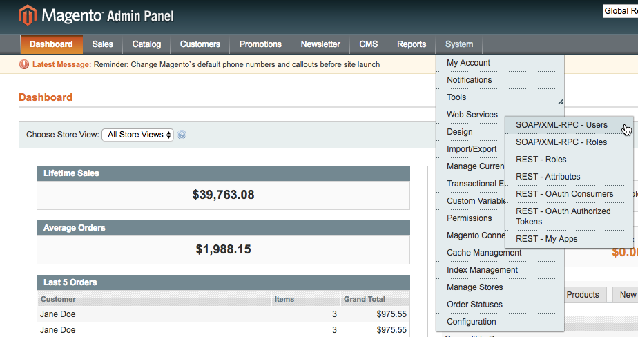Screen dimensions: 638x337
Task: Open the Newsletter menu
Action: pyautogui.click(x=320, y=44)
